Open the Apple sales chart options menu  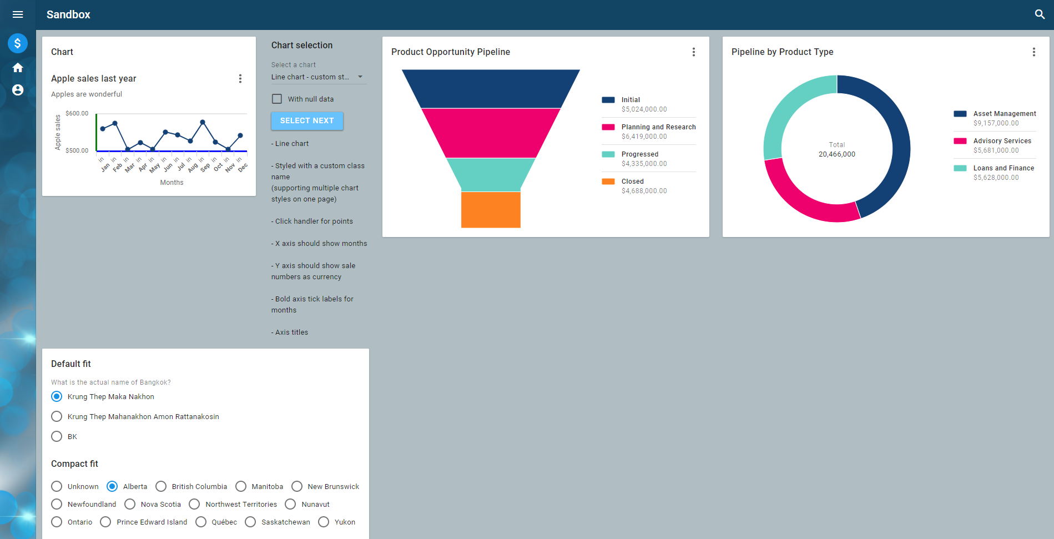[240, 78]
